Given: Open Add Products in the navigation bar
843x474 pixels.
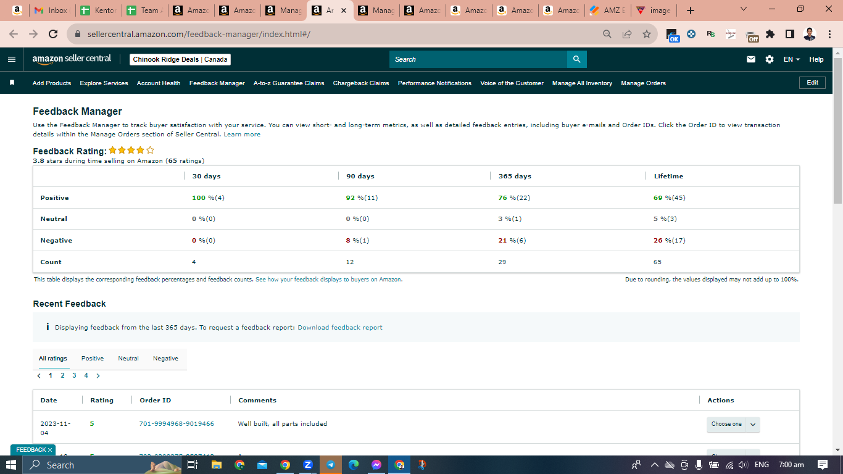Looking at the screenshot, I should coord(52,83).
